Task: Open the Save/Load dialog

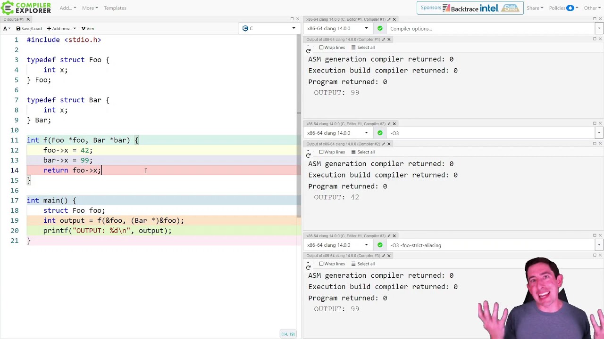Action: click(x=29, y=29)
